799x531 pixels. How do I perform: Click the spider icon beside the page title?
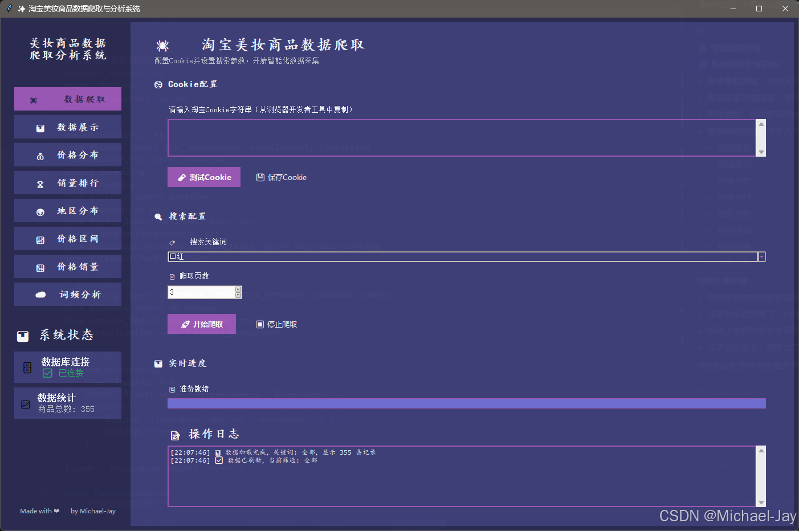click(162, 46)
